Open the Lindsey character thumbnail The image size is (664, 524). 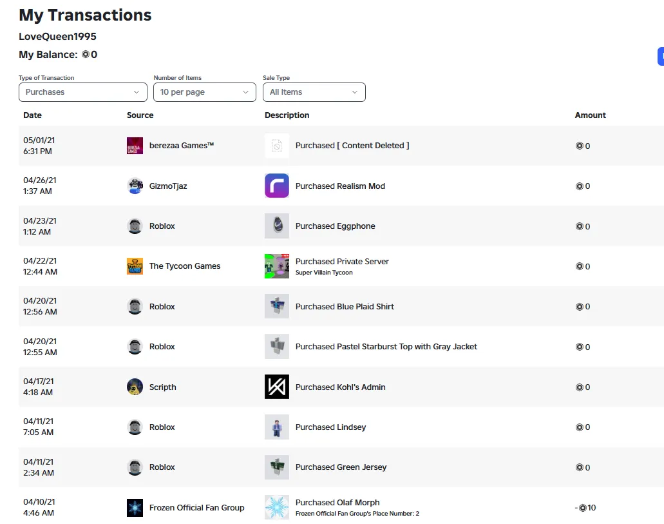click(x=277, y=427)
